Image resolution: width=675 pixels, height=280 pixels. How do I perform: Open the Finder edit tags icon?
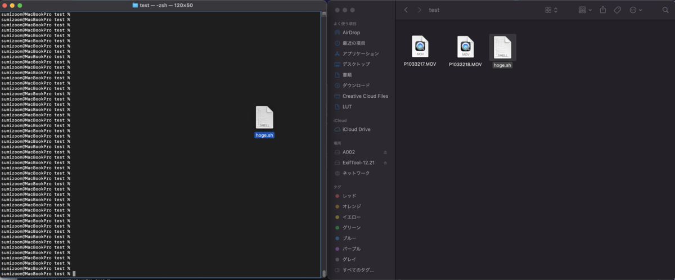pos(618,10)
